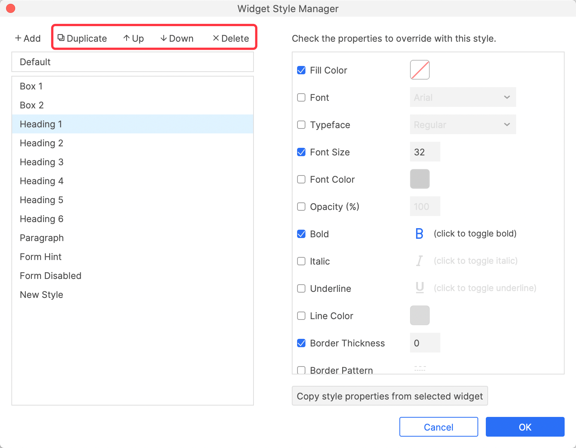Viewport: 576px width, 448px height.
Task: Click Copy style properties from selected widget
Action: pos(390,396)
